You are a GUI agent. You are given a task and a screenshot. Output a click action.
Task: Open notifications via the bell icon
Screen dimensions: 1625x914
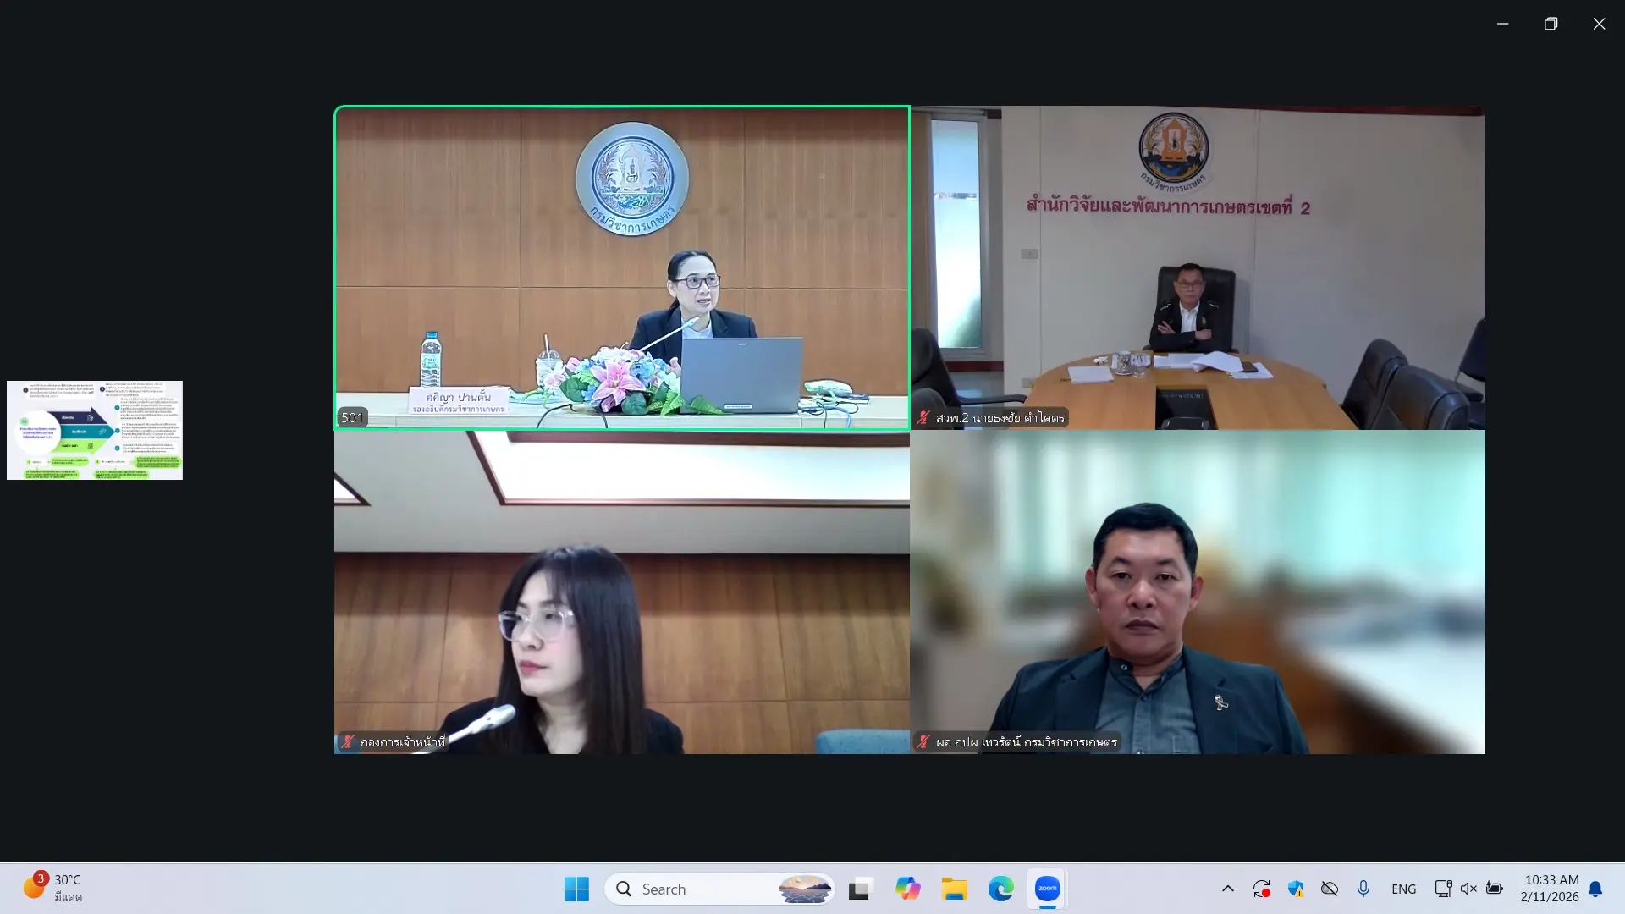tap(1595, 889)
